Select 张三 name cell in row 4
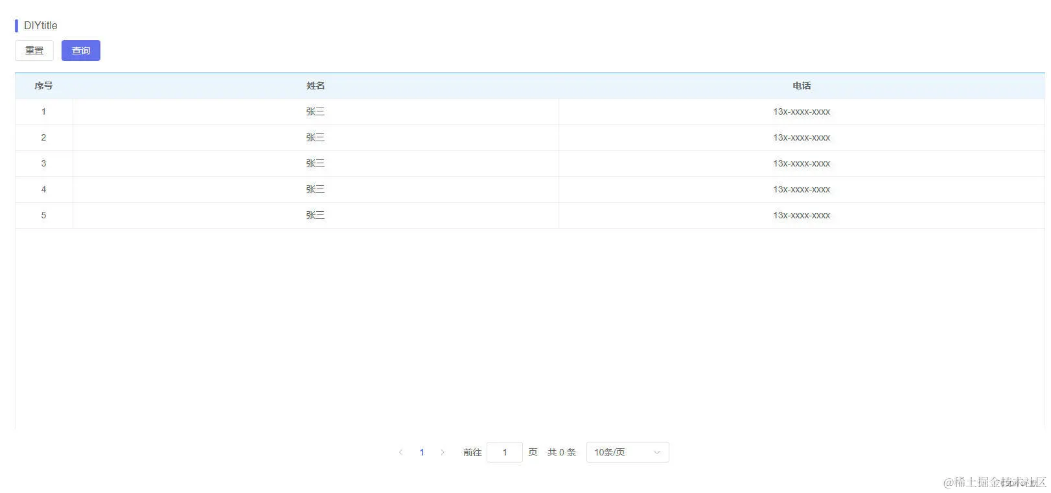Image resolution: width=1051 pixels, height=493 pixels. [x=316, y=189]
